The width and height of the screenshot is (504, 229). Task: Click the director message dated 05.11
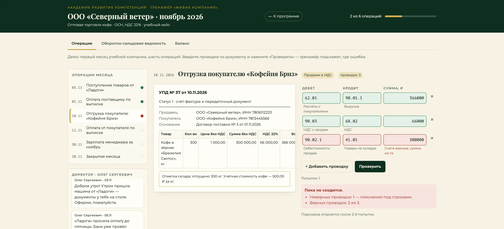coord(108,220)
